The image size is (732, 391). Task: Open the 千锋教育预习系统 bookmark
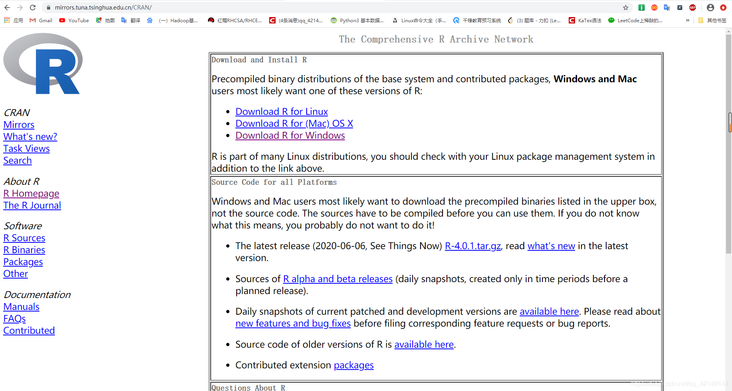click(477, 20)
